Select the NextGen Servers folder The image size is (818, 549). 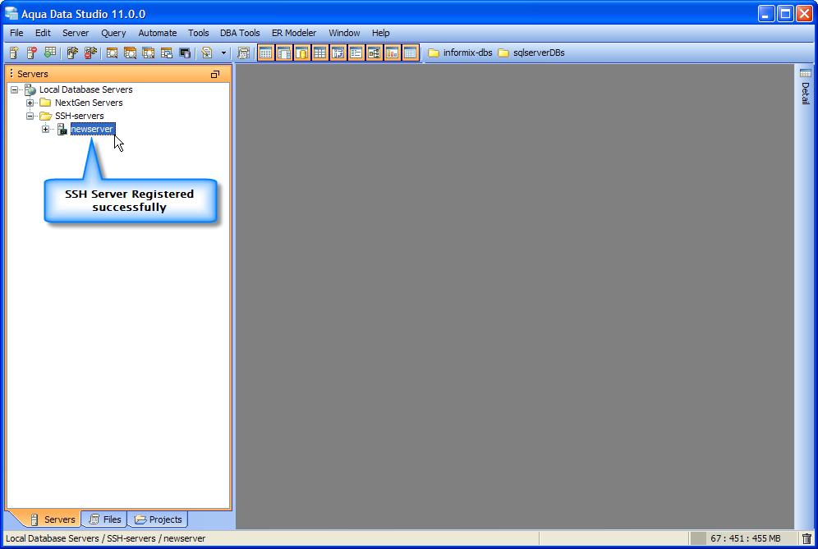click(89, 103)
